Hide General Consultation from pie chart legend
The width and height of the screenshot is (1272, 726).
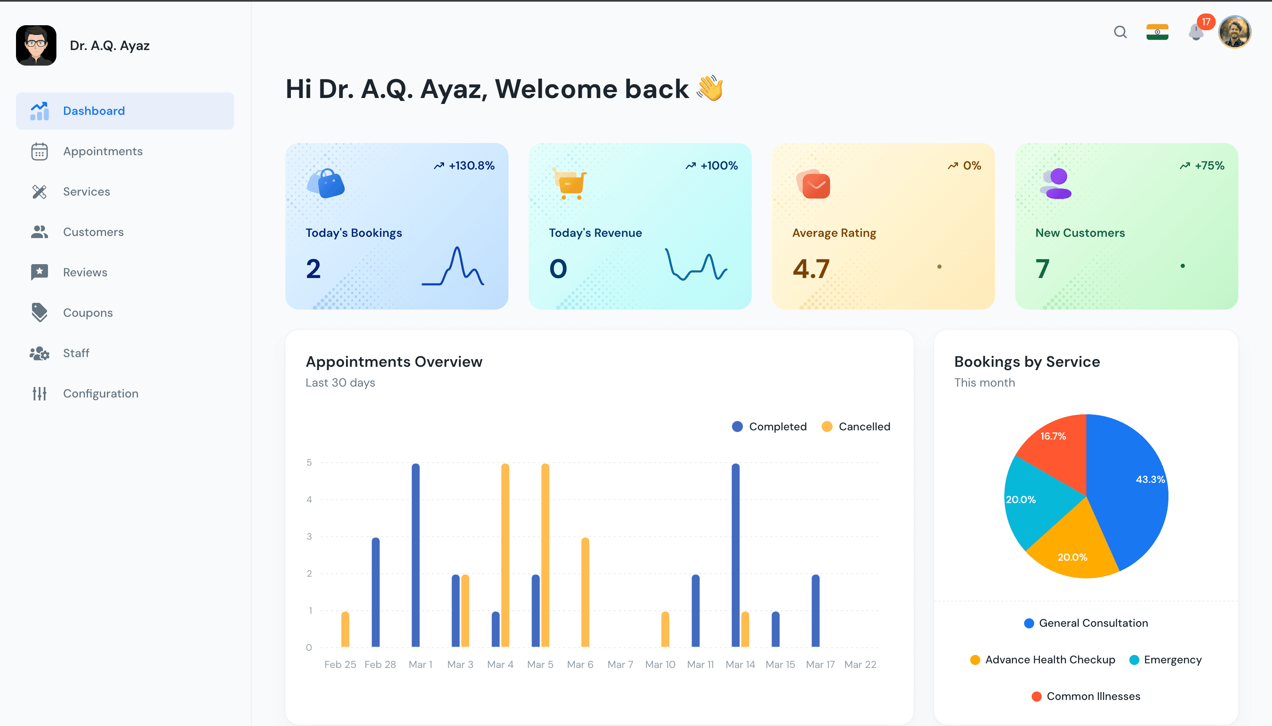pyautogui.click(x=1086, y=623)
